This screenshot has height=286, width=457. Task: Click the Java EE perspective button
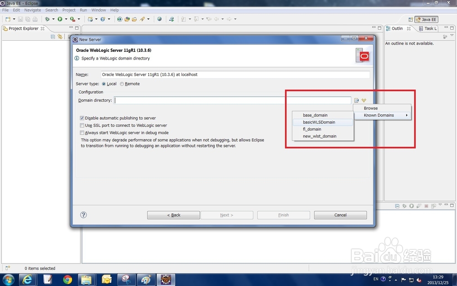426,19
